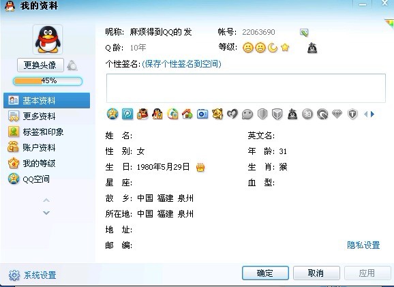Viewport: 394px width, 287px height.
Task: Click the edit nickname pencil icon near 帐号
Action: pyautogui.click(x=304, y=33)
